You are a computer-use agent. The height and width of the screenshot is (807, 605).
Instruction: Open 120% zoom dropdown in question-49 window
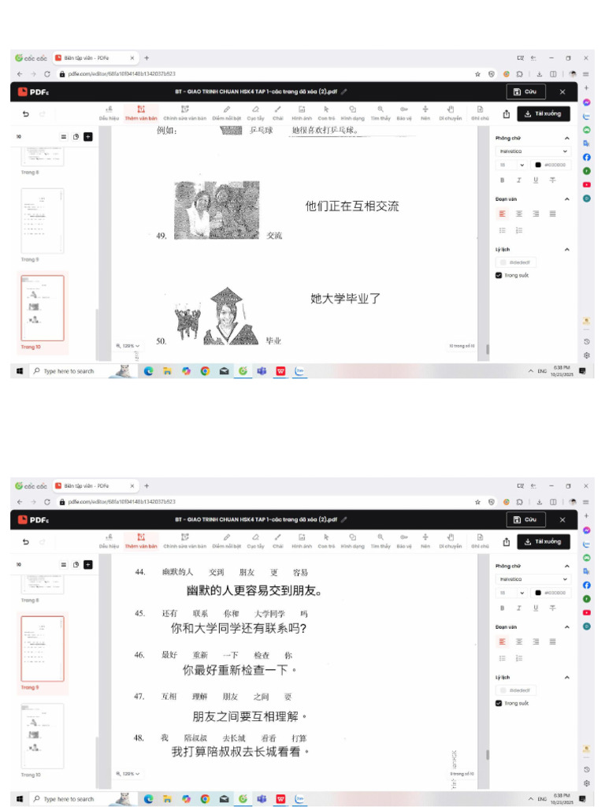[x=128, y=346]
